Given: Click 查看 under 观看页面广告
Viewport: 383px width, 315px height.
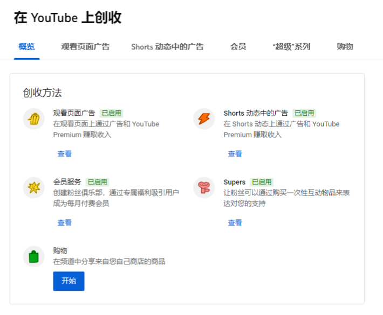Looking at the screenshot, I should click(65, 154).
